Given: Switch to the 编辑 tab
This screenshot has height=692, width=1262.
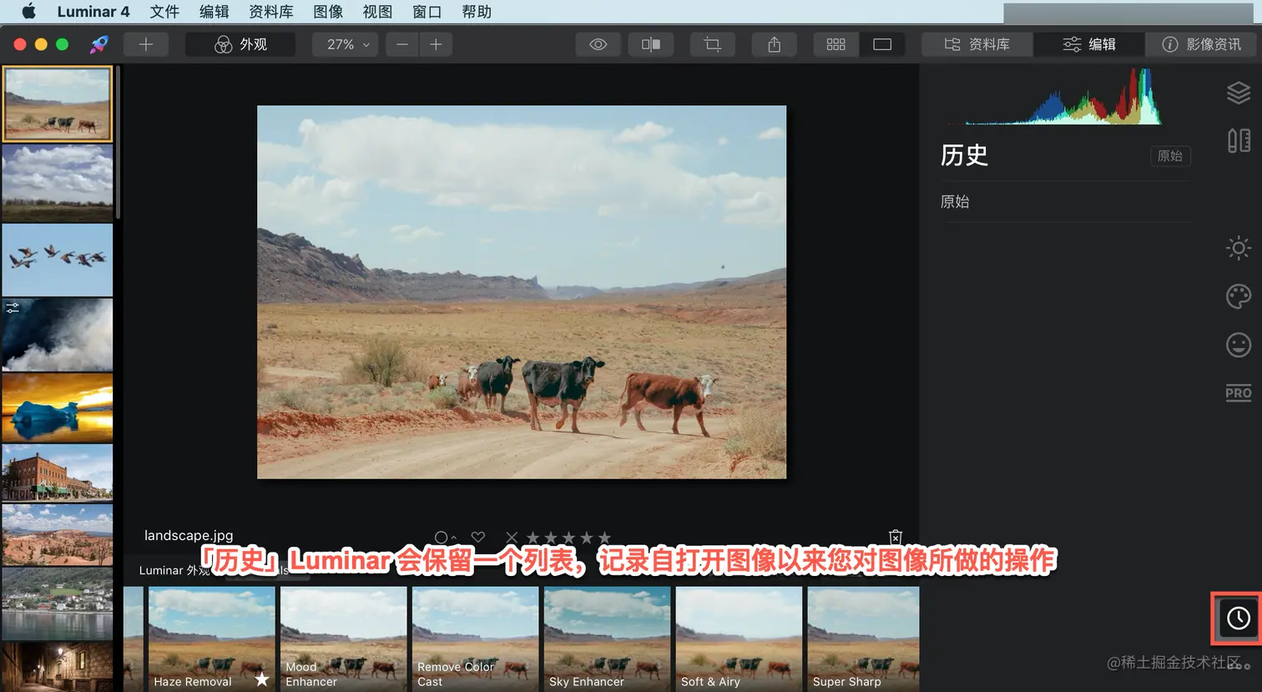Looking at the screenshot, I should 1089,44.
